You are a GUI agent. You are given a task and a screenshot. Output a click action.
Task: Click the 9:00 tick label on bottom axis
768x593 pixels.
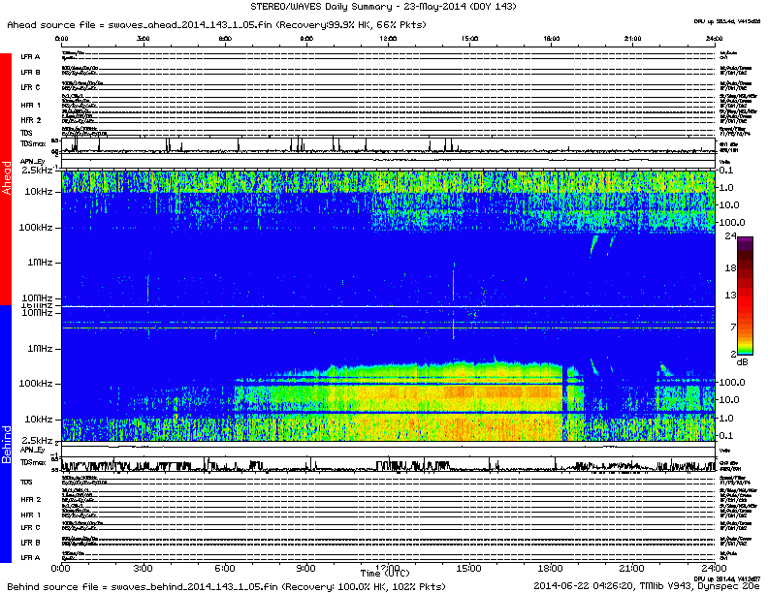click(305, 568)
